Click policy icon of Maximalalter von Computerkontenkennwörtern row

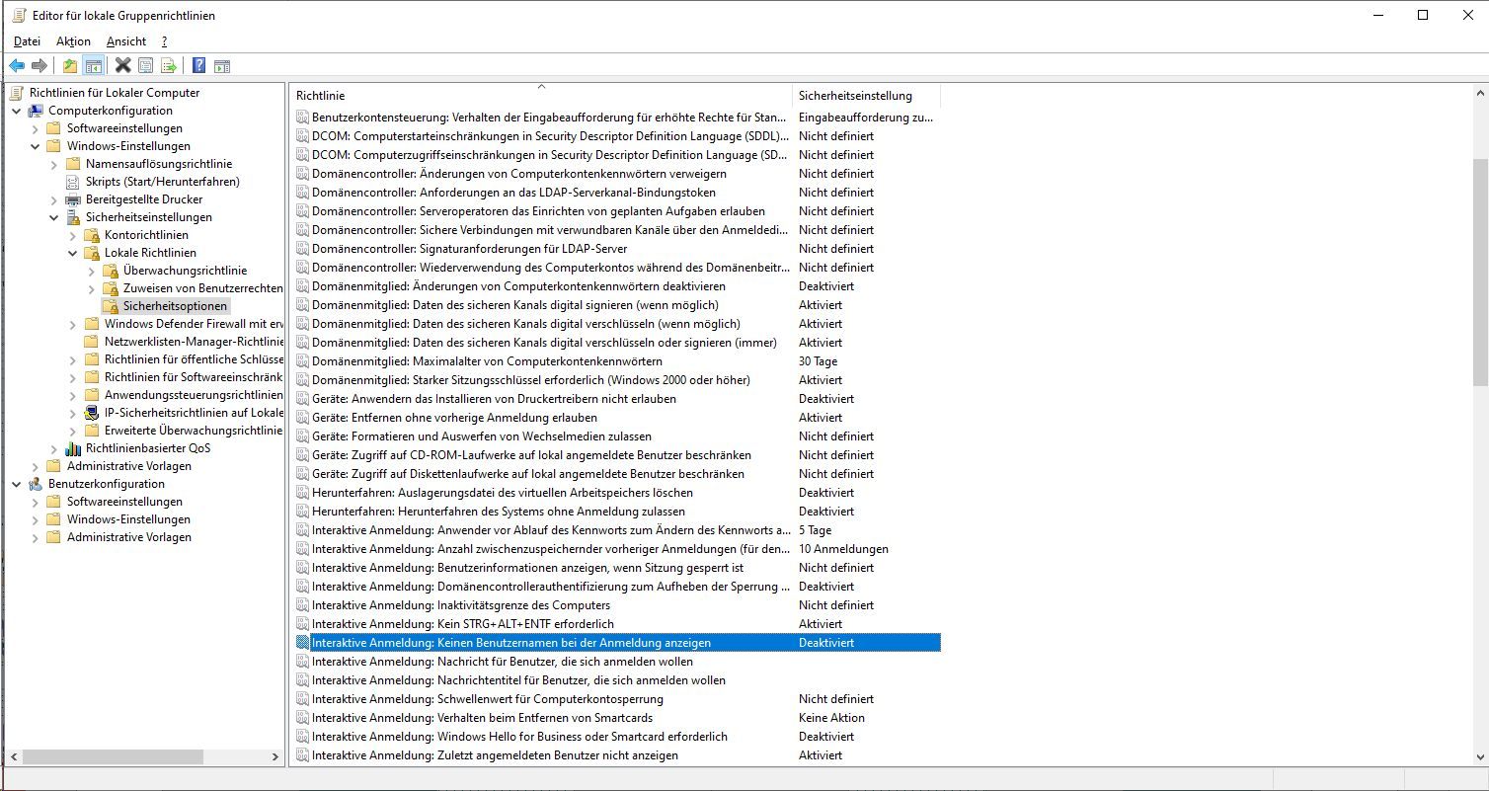(x=303, y=361)
